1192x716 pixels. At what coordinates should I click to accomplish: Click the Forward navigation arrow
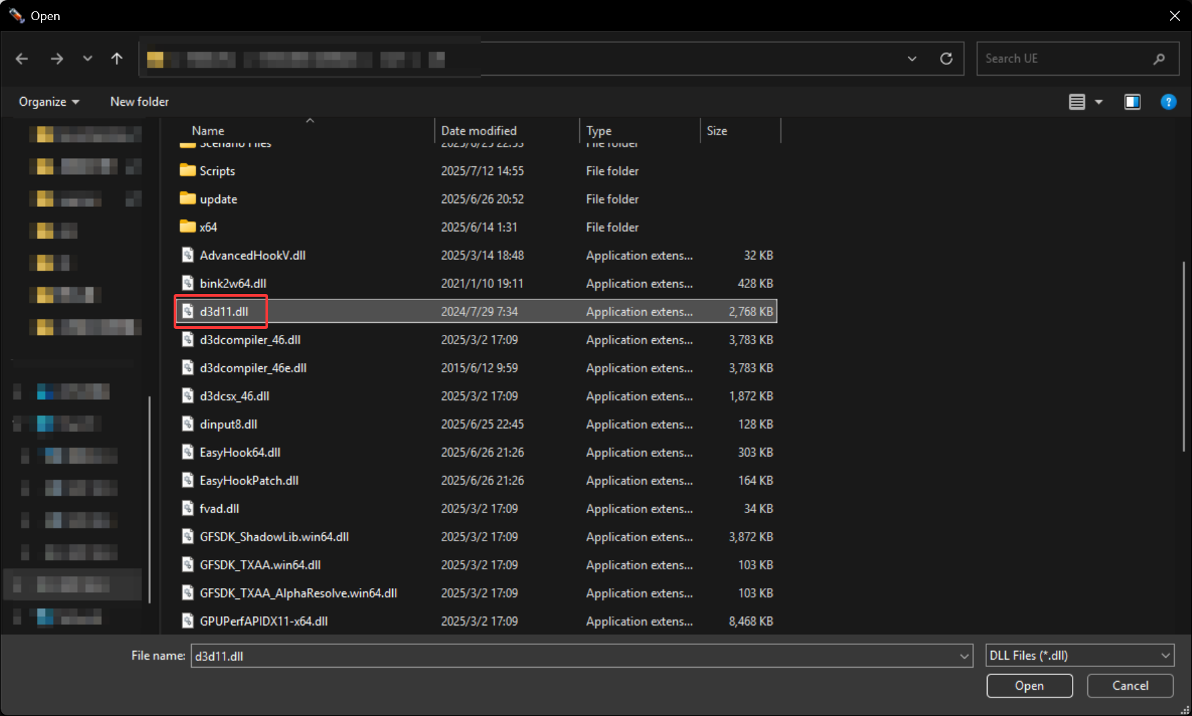(x=56, y=59)
